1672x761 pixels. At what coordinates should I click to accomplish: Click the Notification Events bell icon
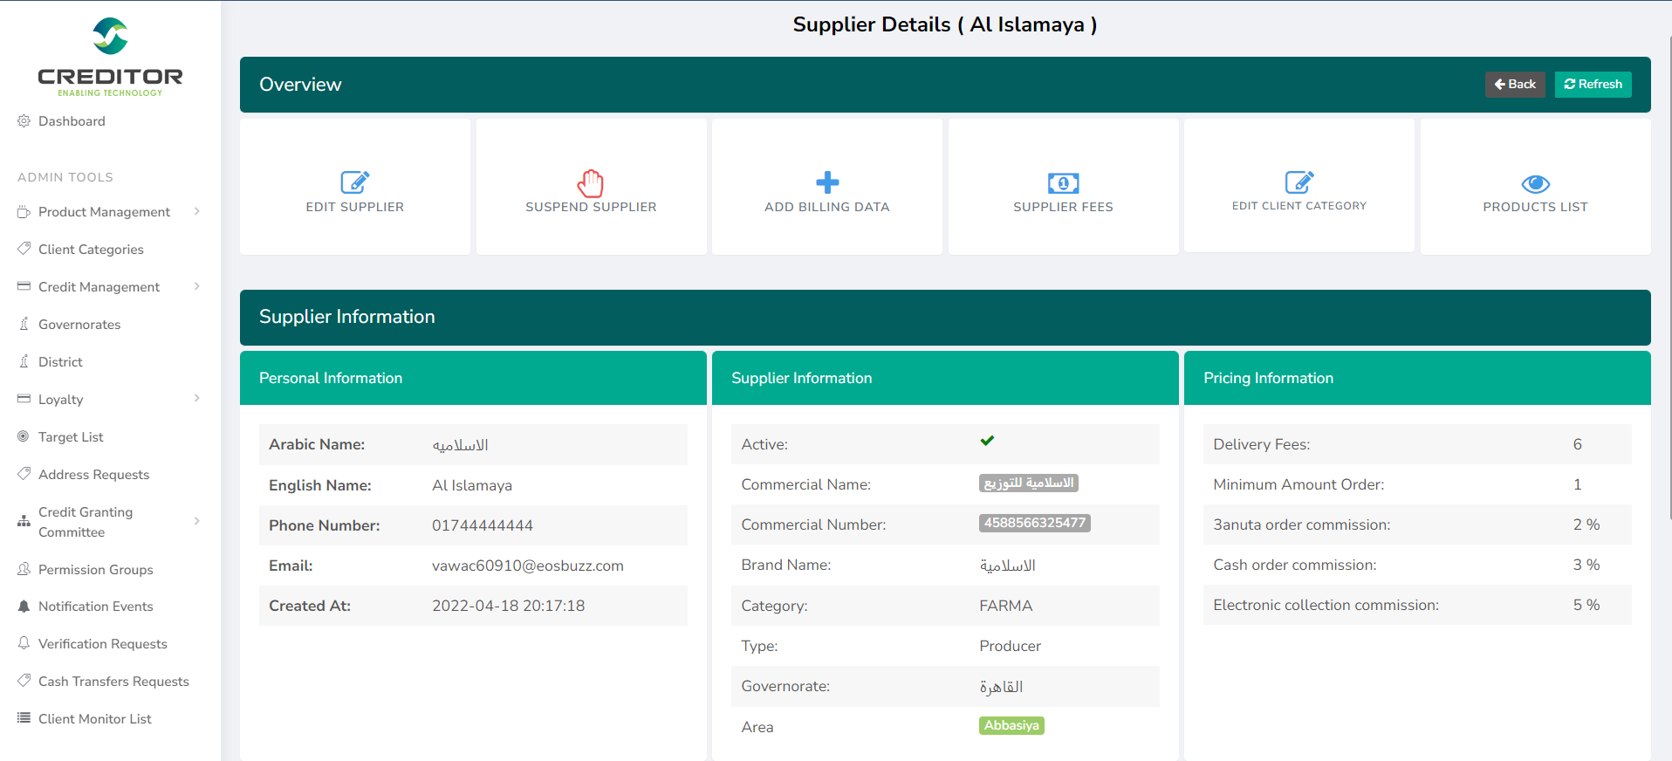pos(24,607)
